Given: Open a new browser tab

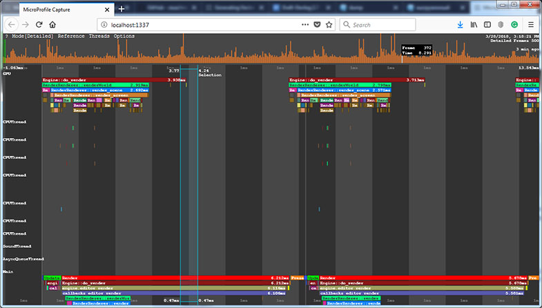Looking at the screenshot, I should 122,9.
